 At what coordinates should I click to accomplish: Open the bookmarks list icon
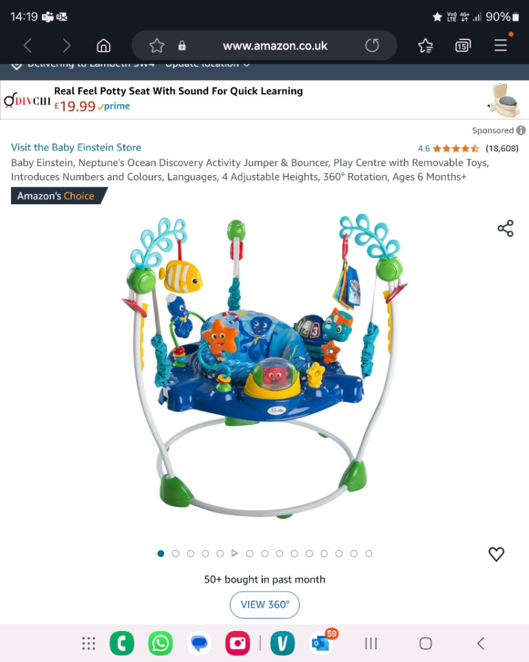pyautogui.click(x=425, y=46)
